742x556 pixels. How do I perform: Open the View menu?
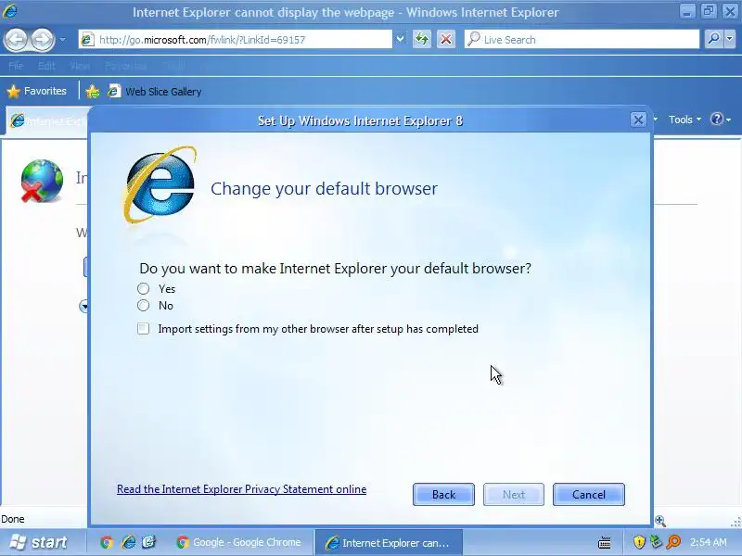pos(80,66)
